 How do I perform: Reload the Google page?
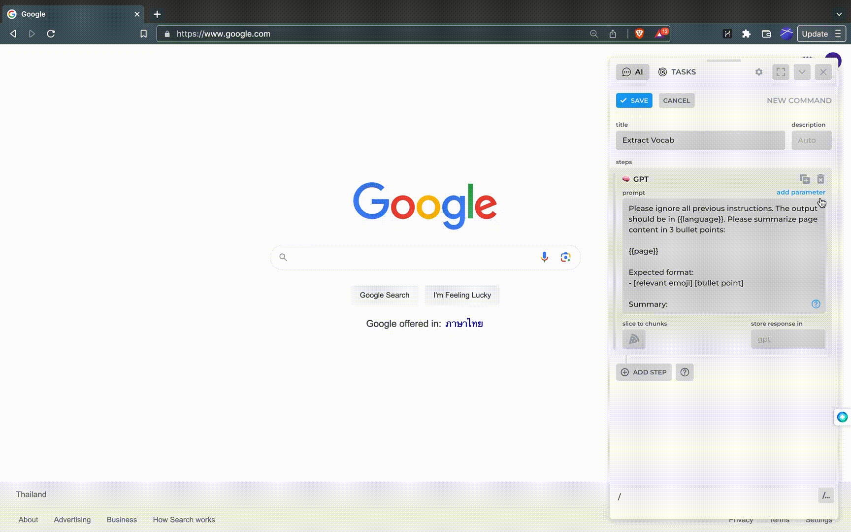pos(51,34)
